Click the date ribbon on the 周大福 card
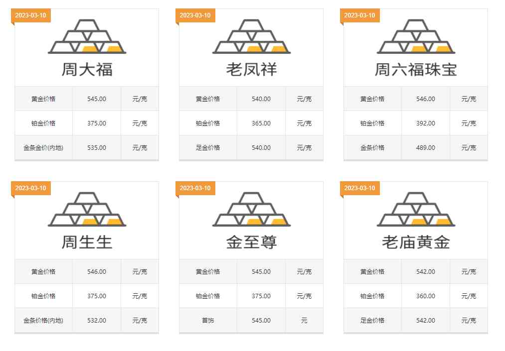Viewport: 505px width, 351px height. point(31,15)
